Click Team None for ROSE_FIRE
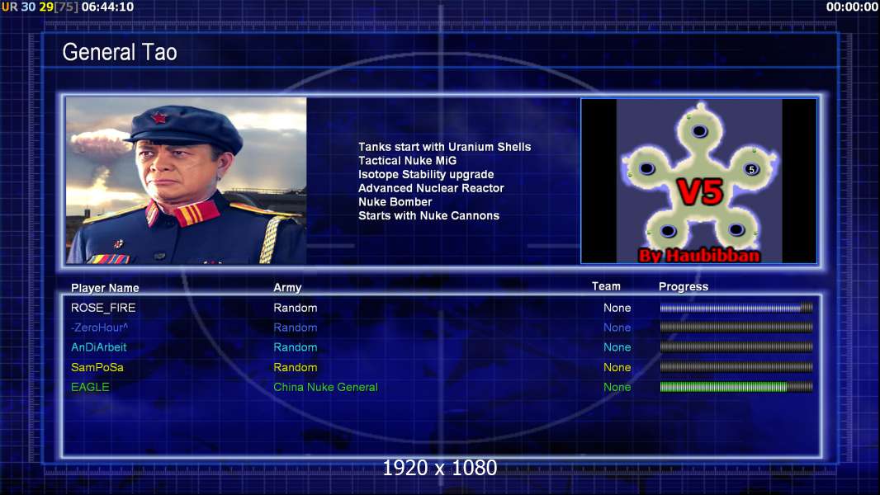Viewport: 880px width, 495px height. click(x=617, y=308)
